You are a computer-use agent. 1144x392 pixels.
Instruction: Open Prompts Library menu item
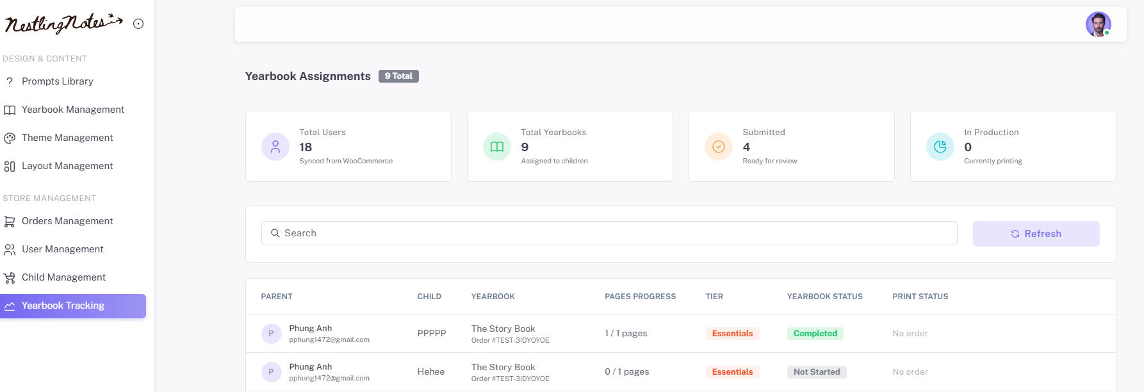(58, 81)
